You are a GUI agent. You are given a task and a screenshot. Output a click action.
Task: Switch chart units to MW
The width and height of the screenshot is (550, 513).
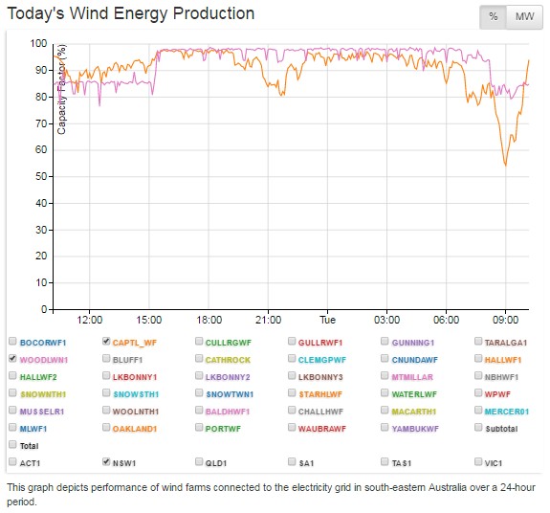[524, 17]
